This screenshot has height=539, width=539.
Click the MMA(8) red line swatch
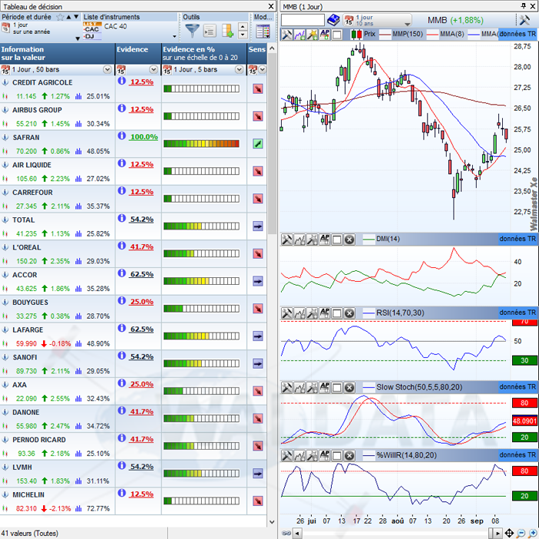[432, 35]
